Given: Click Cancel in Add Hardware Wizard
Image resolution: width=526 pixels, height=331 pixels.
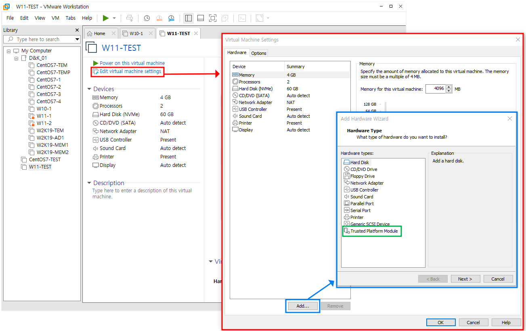Looking at the screenshot, I should click(498, 279).
